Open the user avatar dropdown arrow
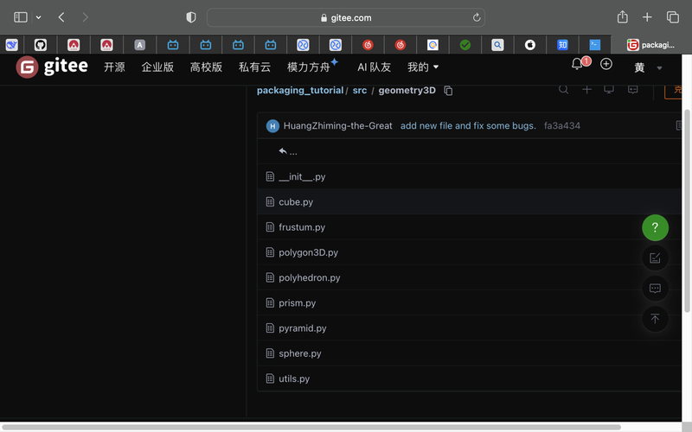 [x=660, y=68]
